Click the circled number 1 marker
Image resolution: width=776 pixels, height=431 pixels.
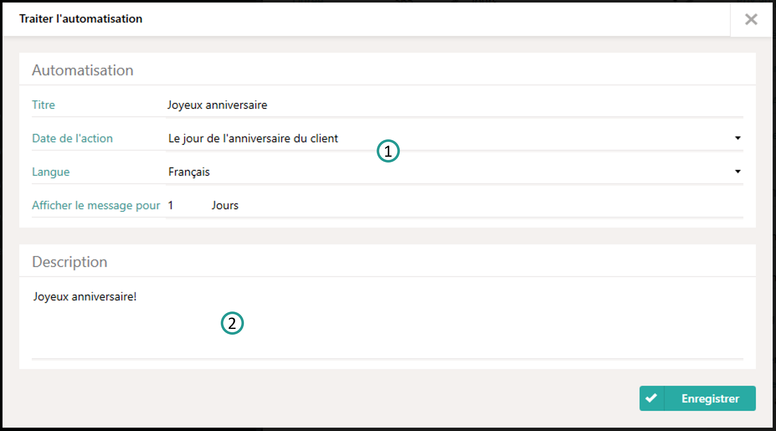click(x=388, y=151)
